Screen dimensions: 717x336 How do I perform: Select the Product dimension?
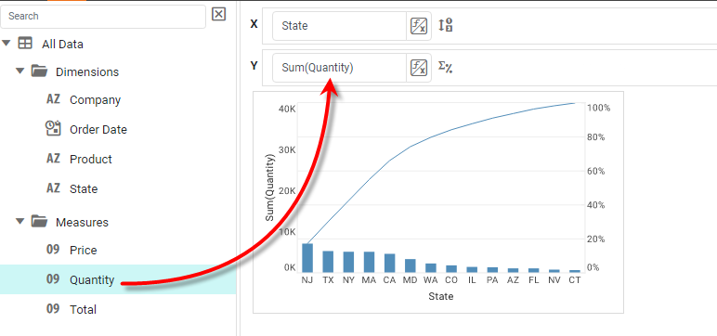(91, 159)
